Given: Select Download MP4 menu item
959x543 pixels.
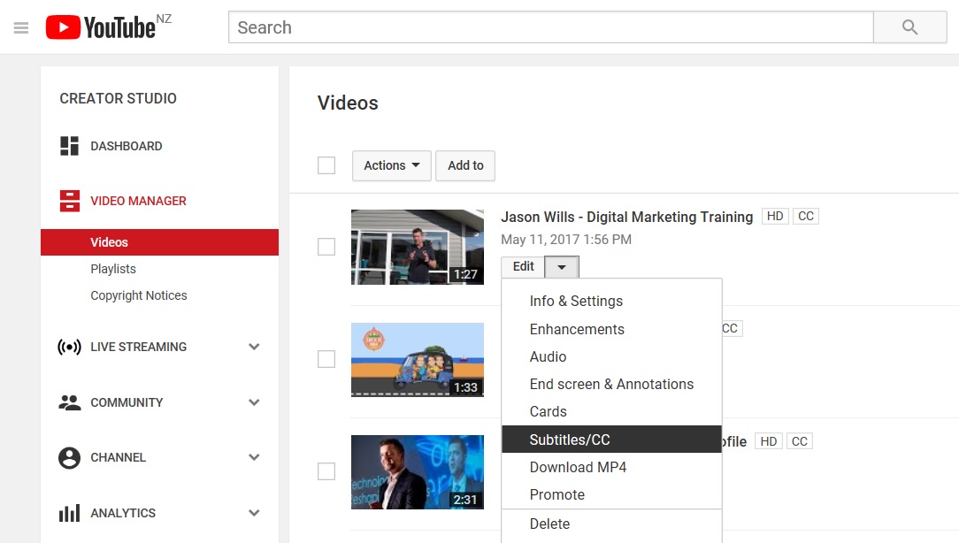Looking at the screenshot, I should click(x=611, y=467).
